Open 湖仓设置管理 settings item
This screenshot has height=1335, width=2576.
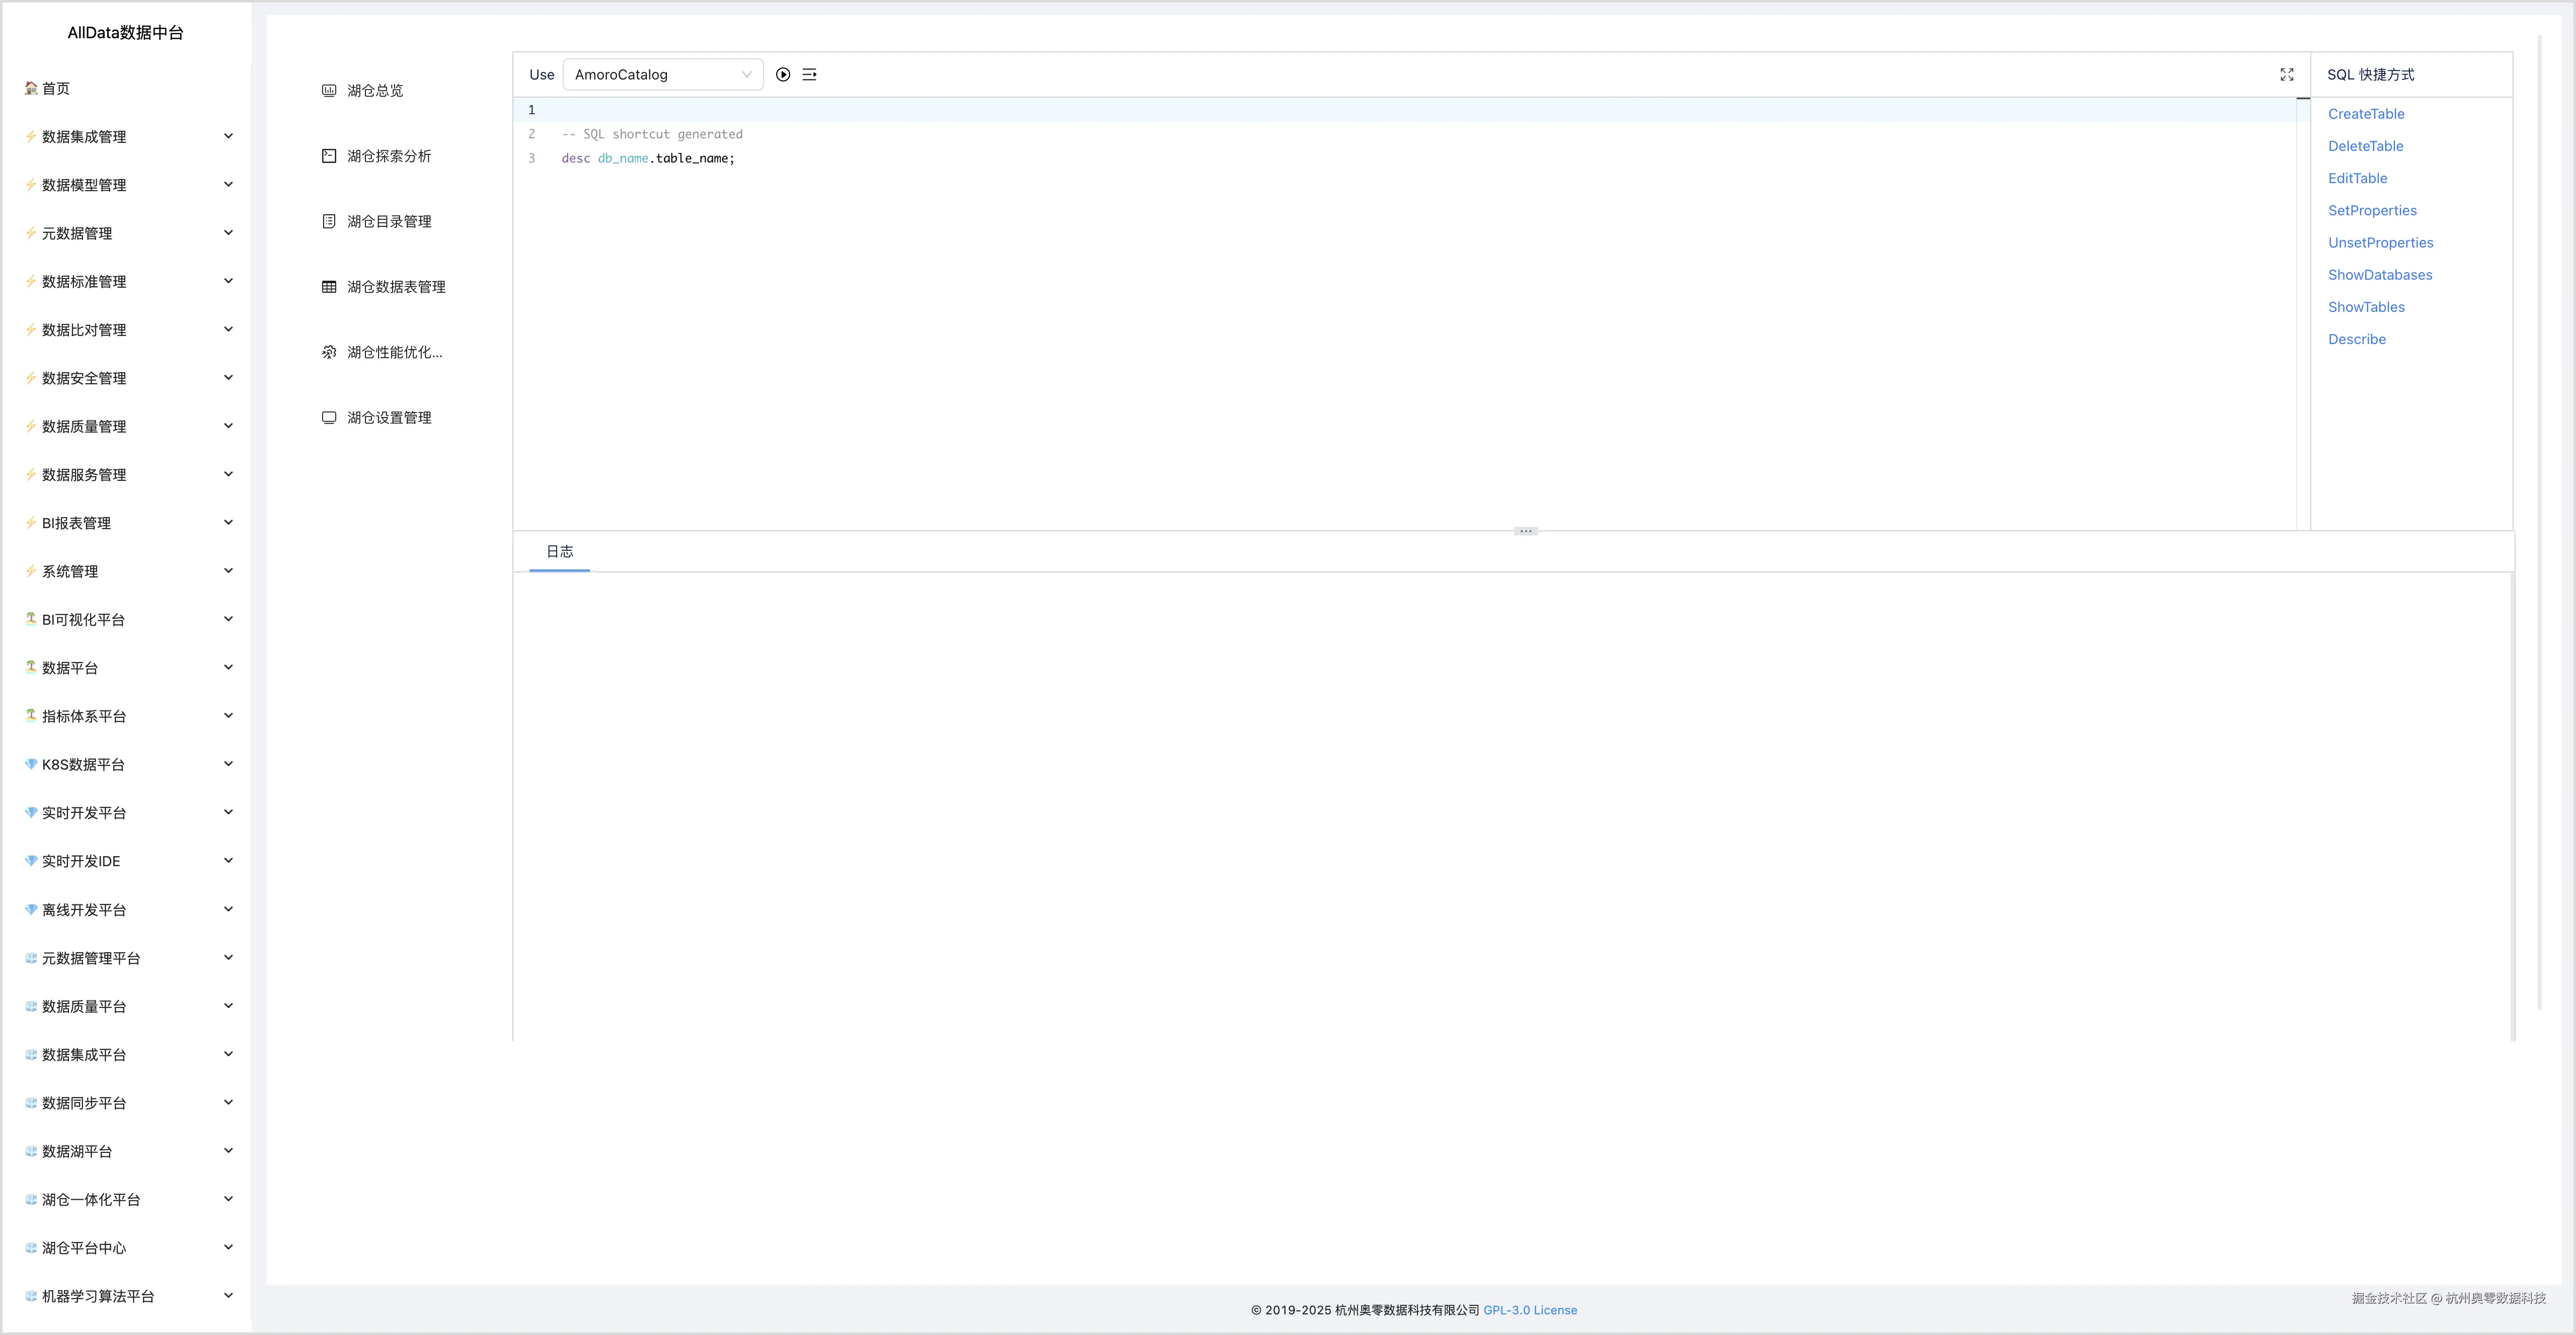point(388,418)
